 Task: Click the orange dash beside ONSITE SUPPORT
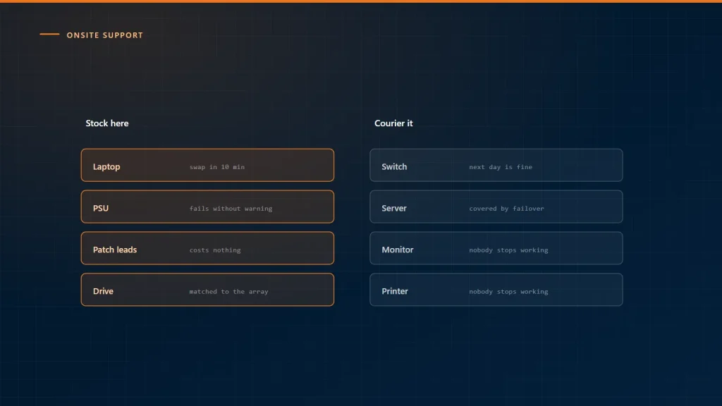click(x=49, y=34)
